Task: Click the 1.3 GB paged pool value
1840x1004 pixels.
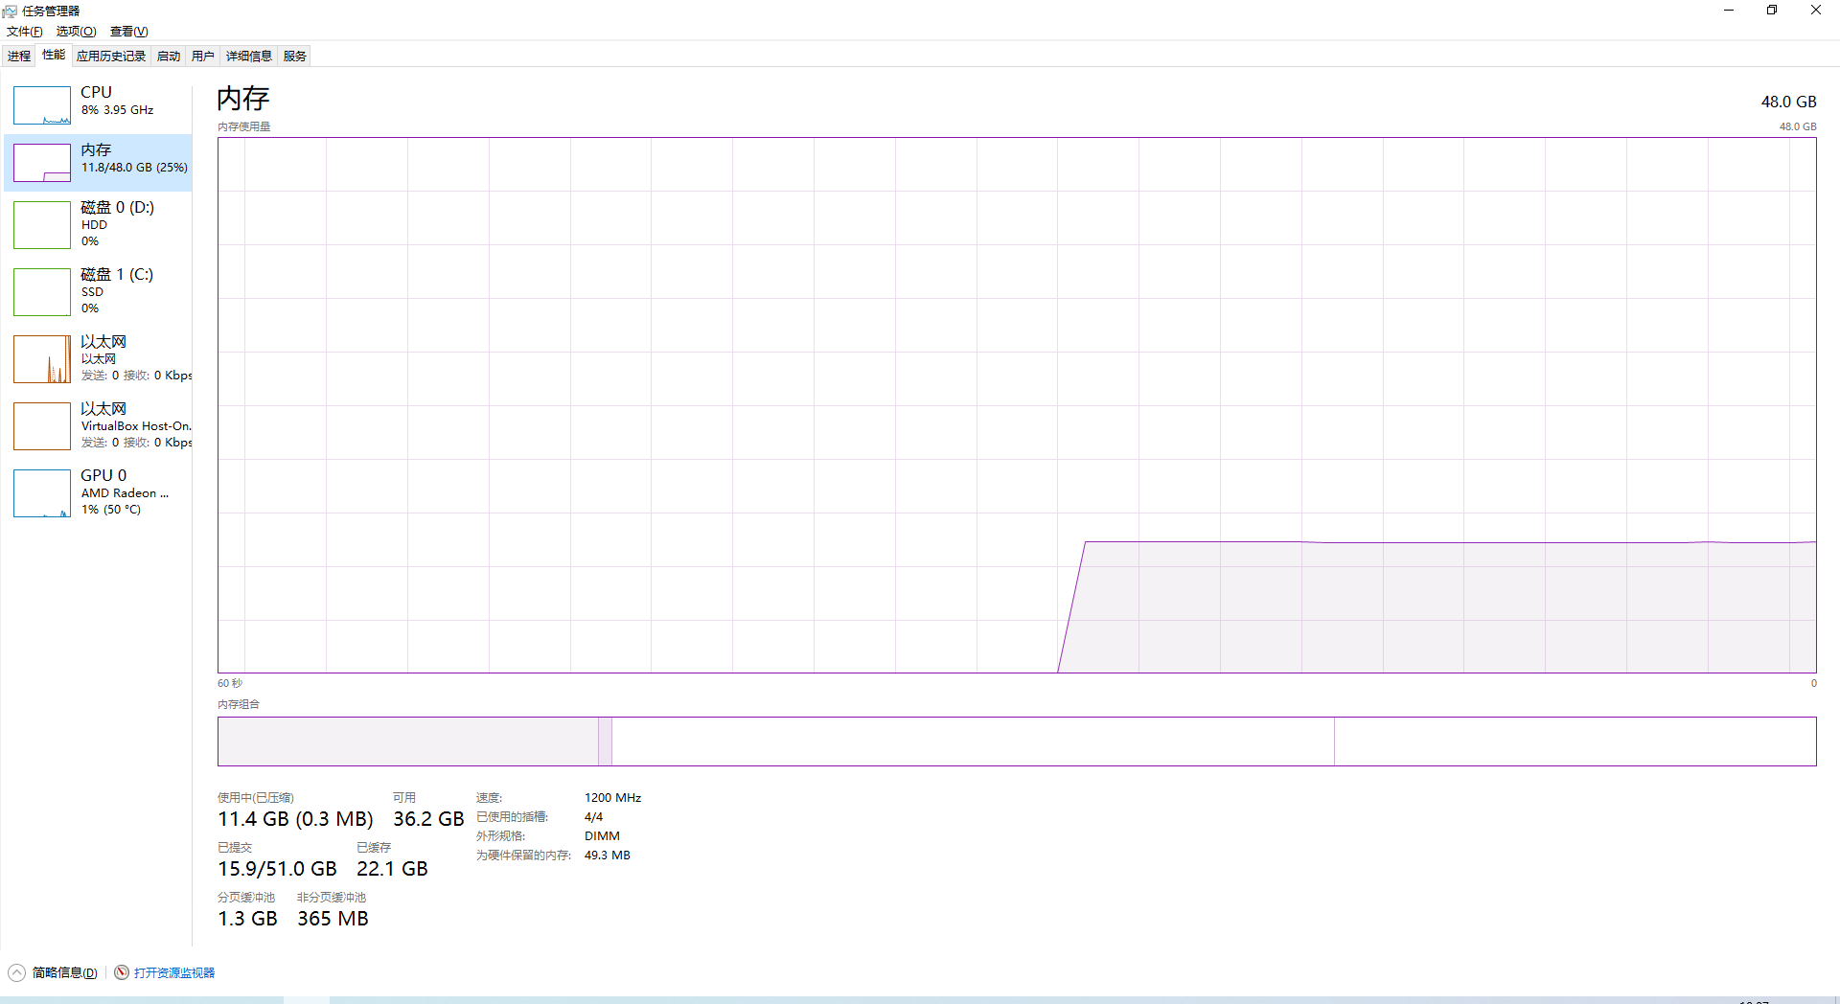Action: click(247, 919)
